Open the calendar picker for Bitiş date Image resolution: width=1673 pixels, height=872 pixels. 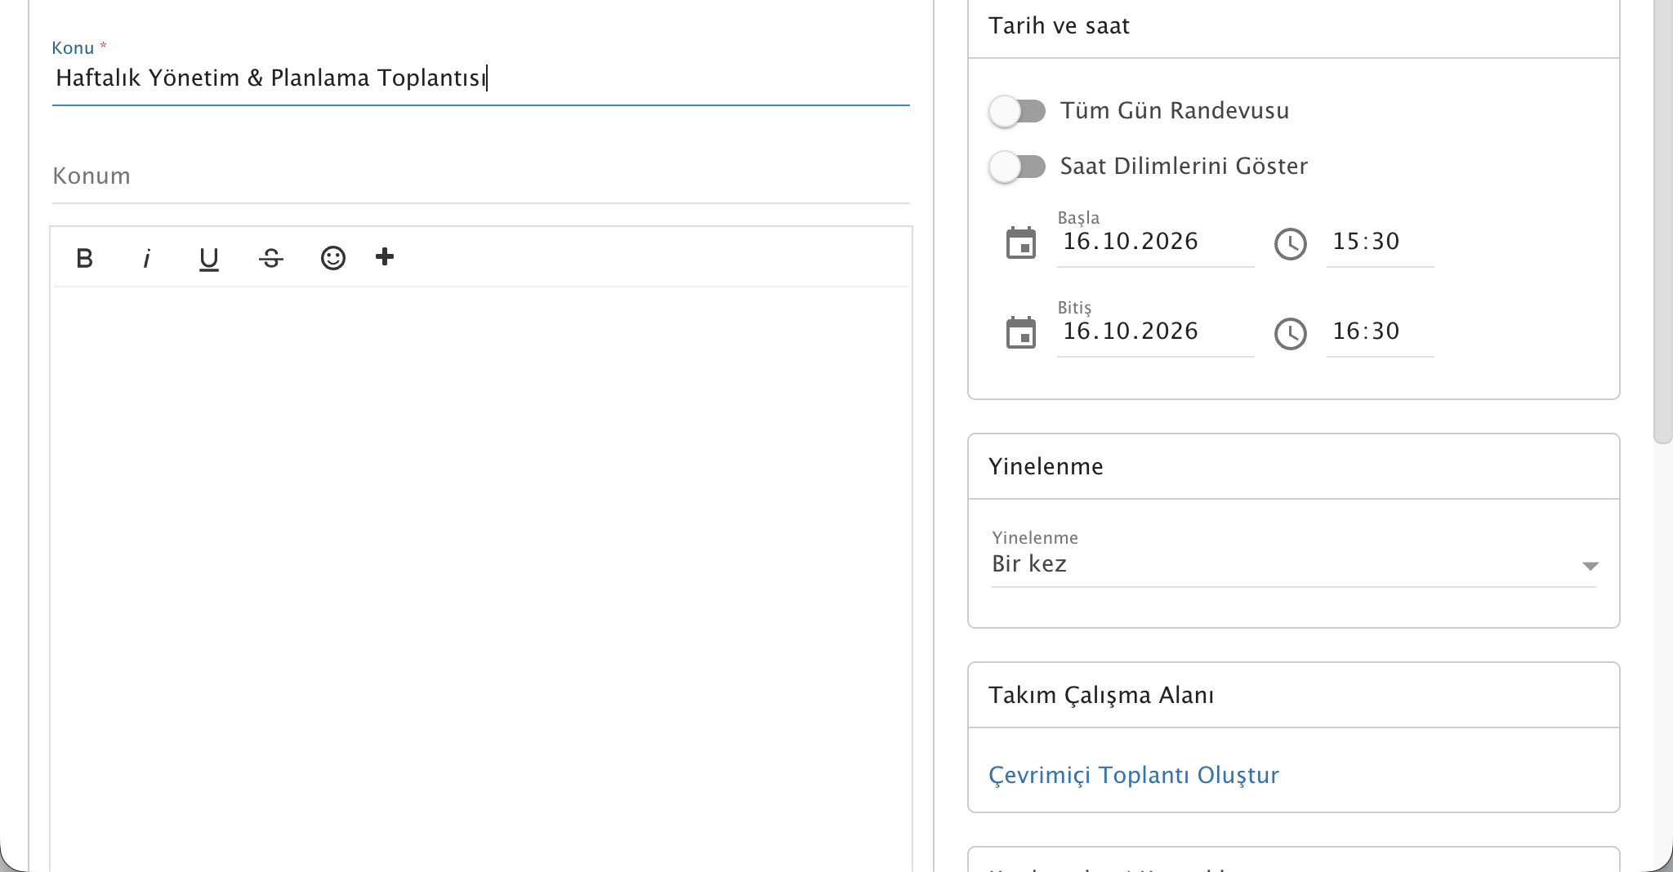pos(1021,333)
